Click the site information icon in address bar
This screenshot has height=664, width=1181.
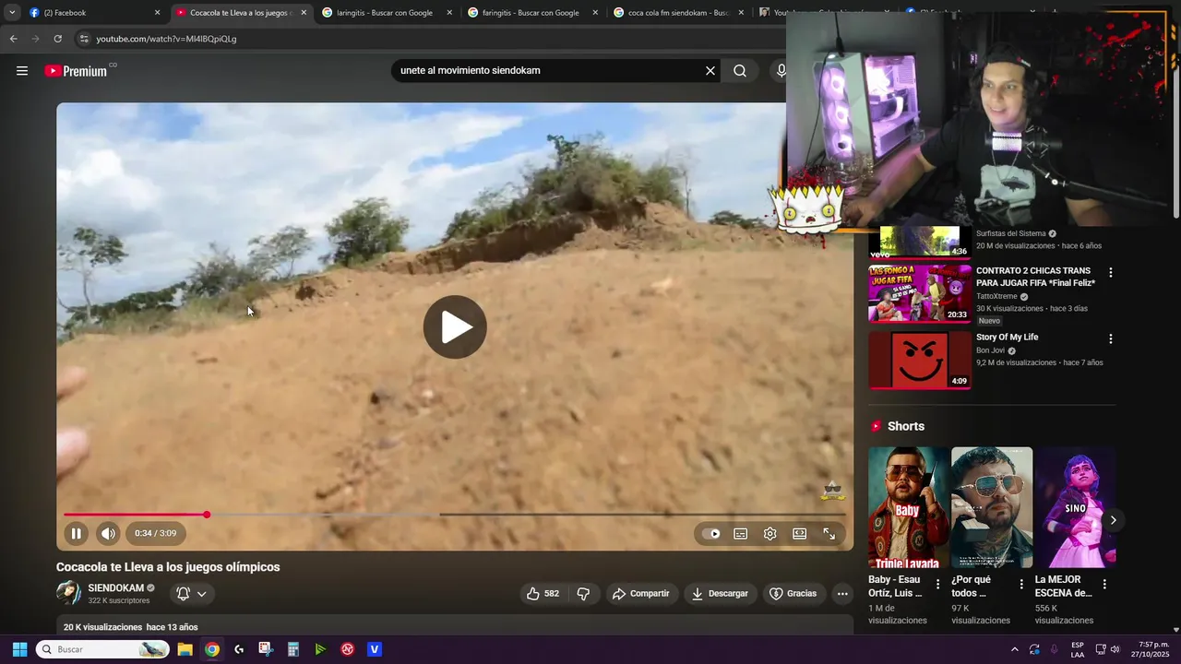84,39
